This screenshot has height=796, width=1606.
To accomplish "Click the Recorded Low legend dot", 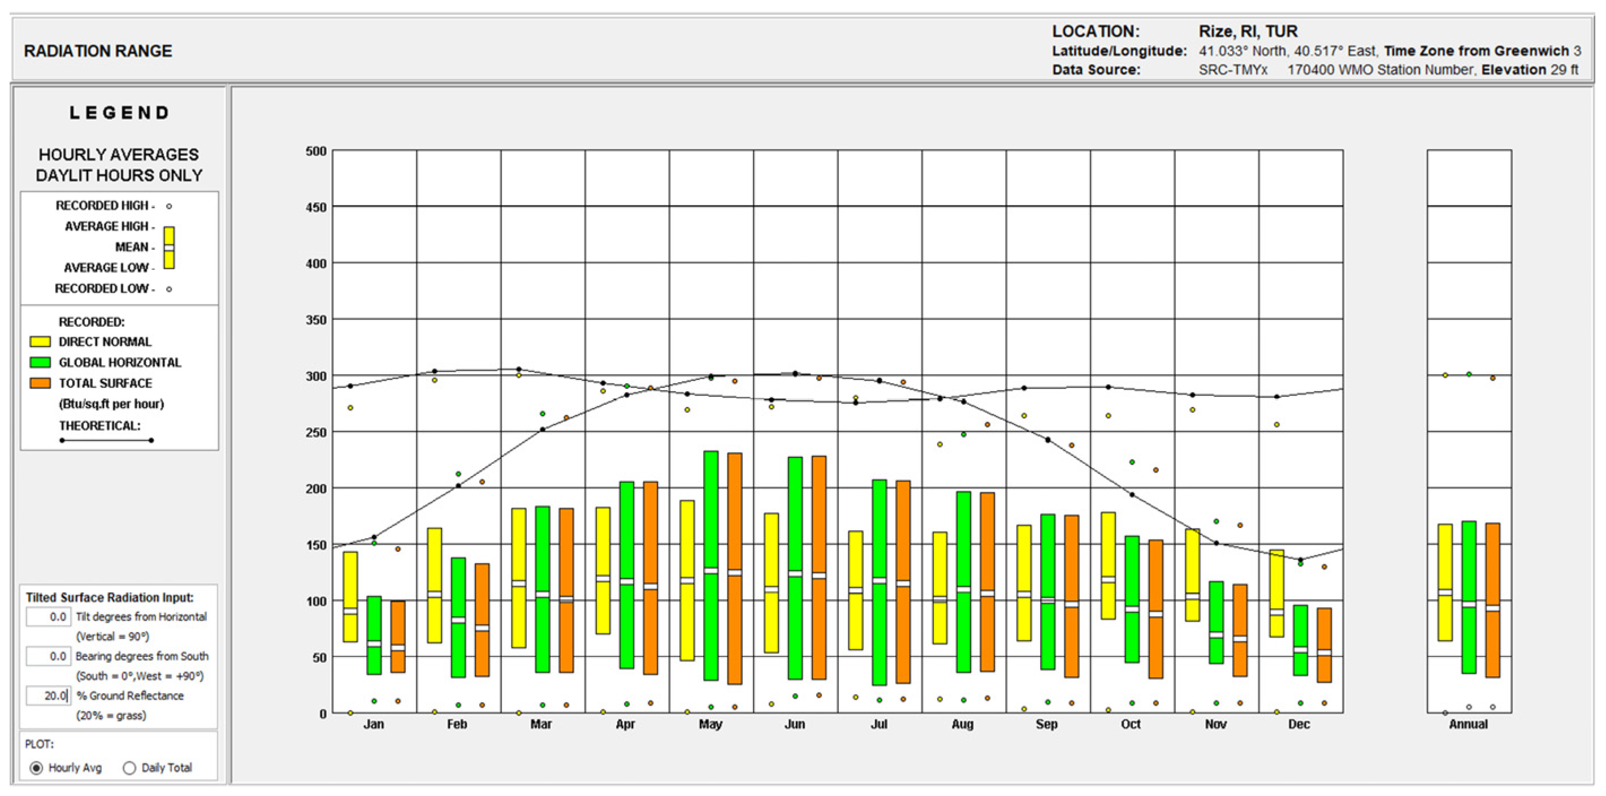I will pos(169,288).
